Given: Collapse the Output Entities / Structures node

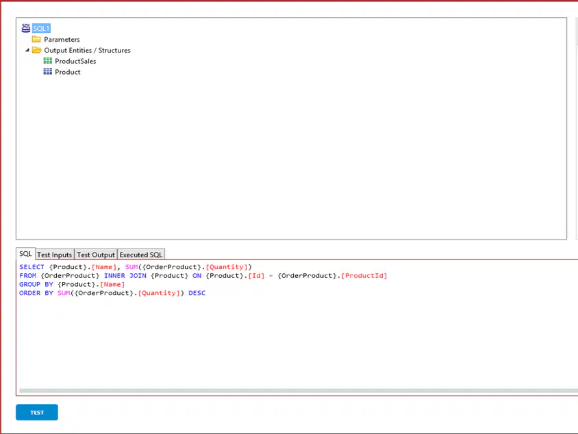Looking at the screenshot, I should tap(27, 50).
